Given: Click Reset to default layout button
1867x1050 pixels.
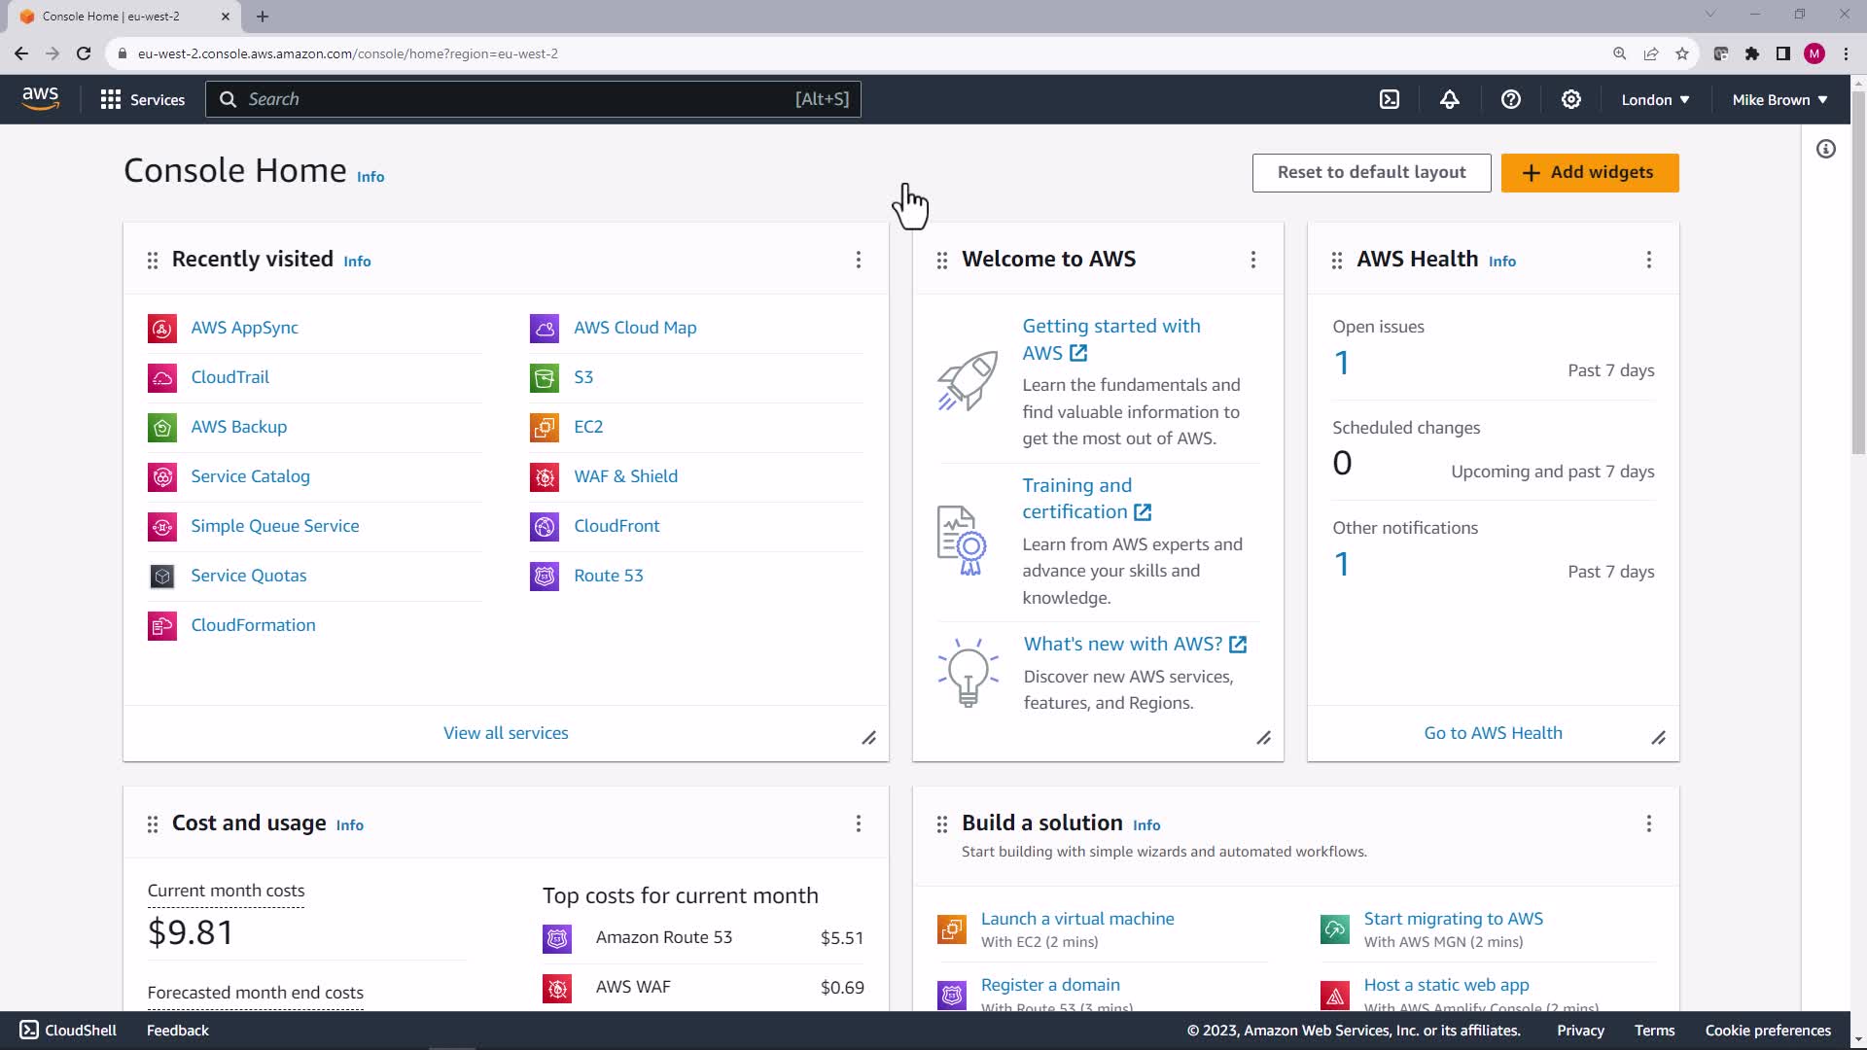Looking at the screenshot, I should (1371, 172).
